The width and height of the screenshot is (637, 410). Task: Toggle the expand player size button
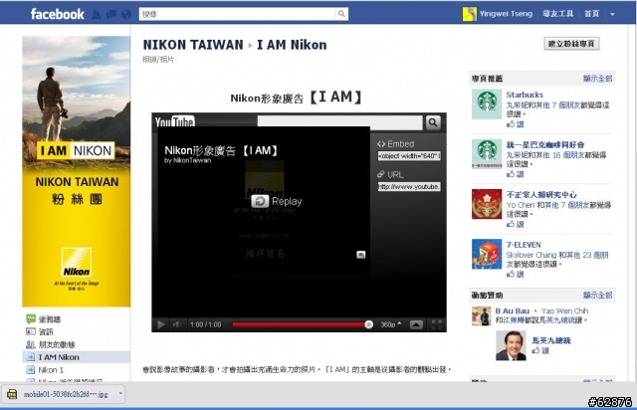pos(416,324)
